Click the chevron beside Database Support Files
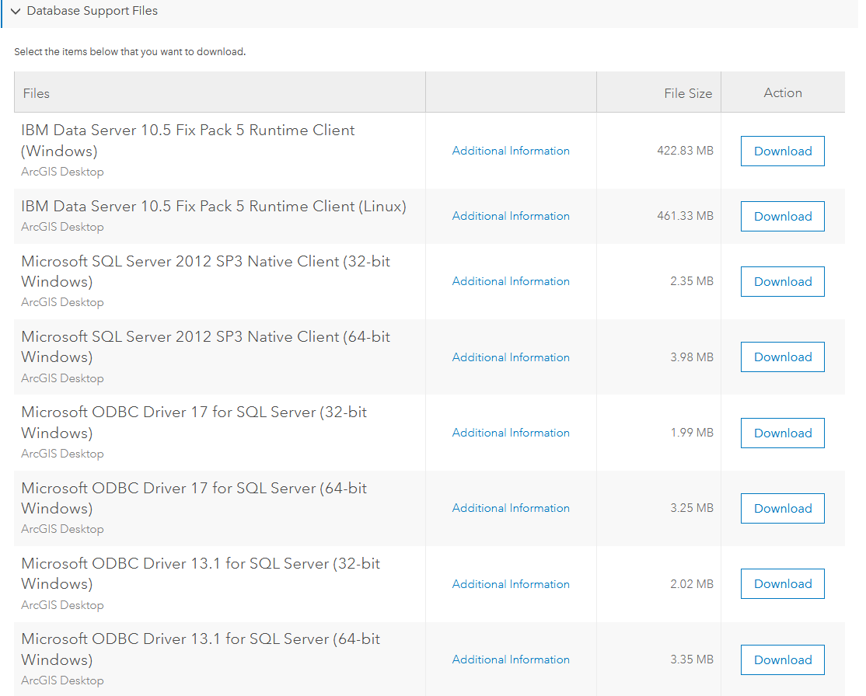This screenshot has height=696, width=866. coord(16,12)
